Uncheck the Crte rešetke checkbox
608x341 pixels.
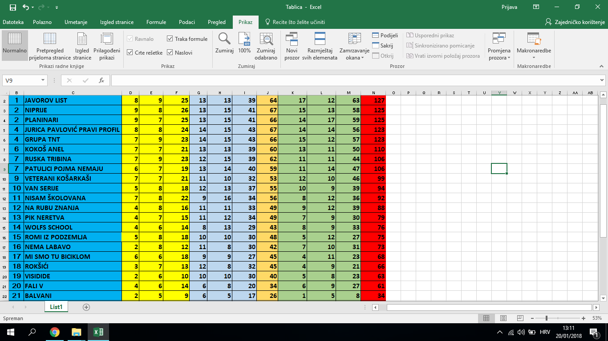(x=130, y=52)
